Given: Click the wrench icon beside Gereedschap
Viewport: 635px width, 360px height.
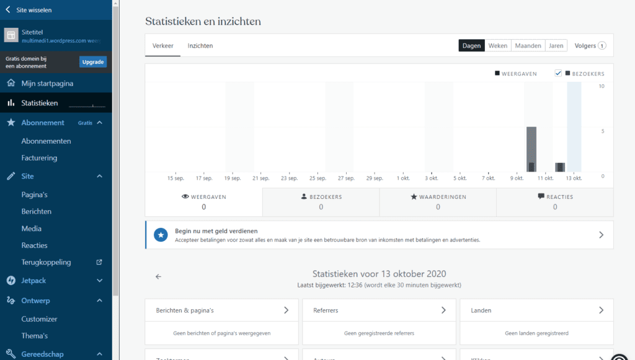Looking at the screenshot, I should pos(11,354).
